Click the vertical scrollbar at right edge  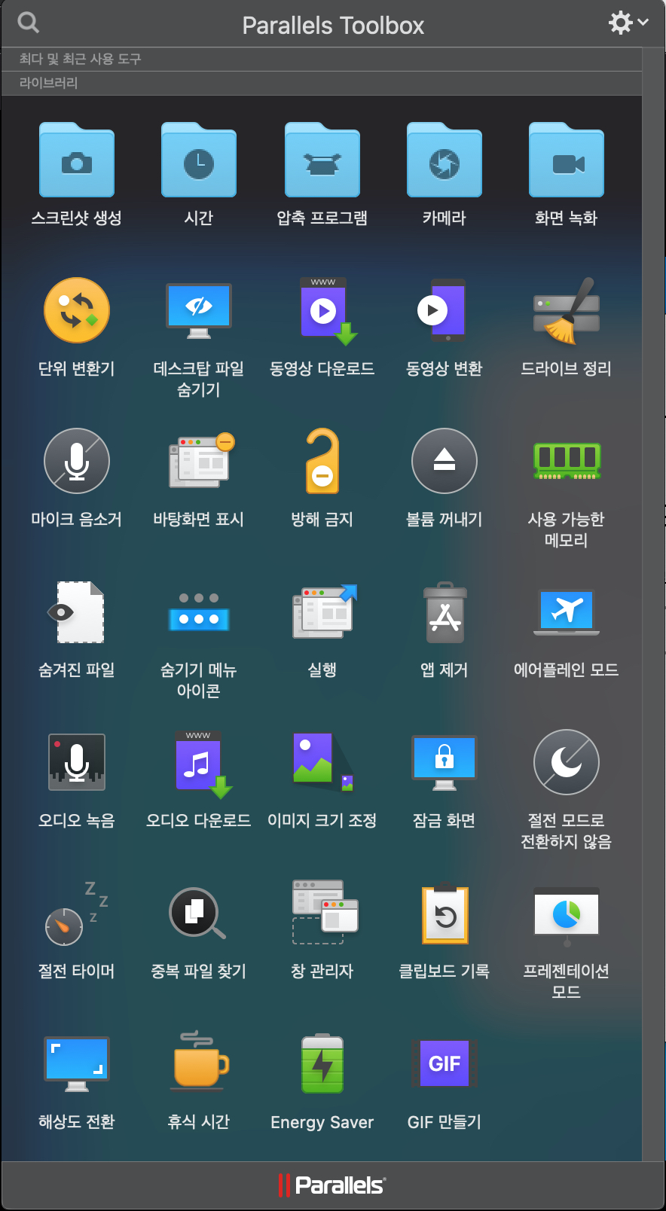tap(653, 602)
